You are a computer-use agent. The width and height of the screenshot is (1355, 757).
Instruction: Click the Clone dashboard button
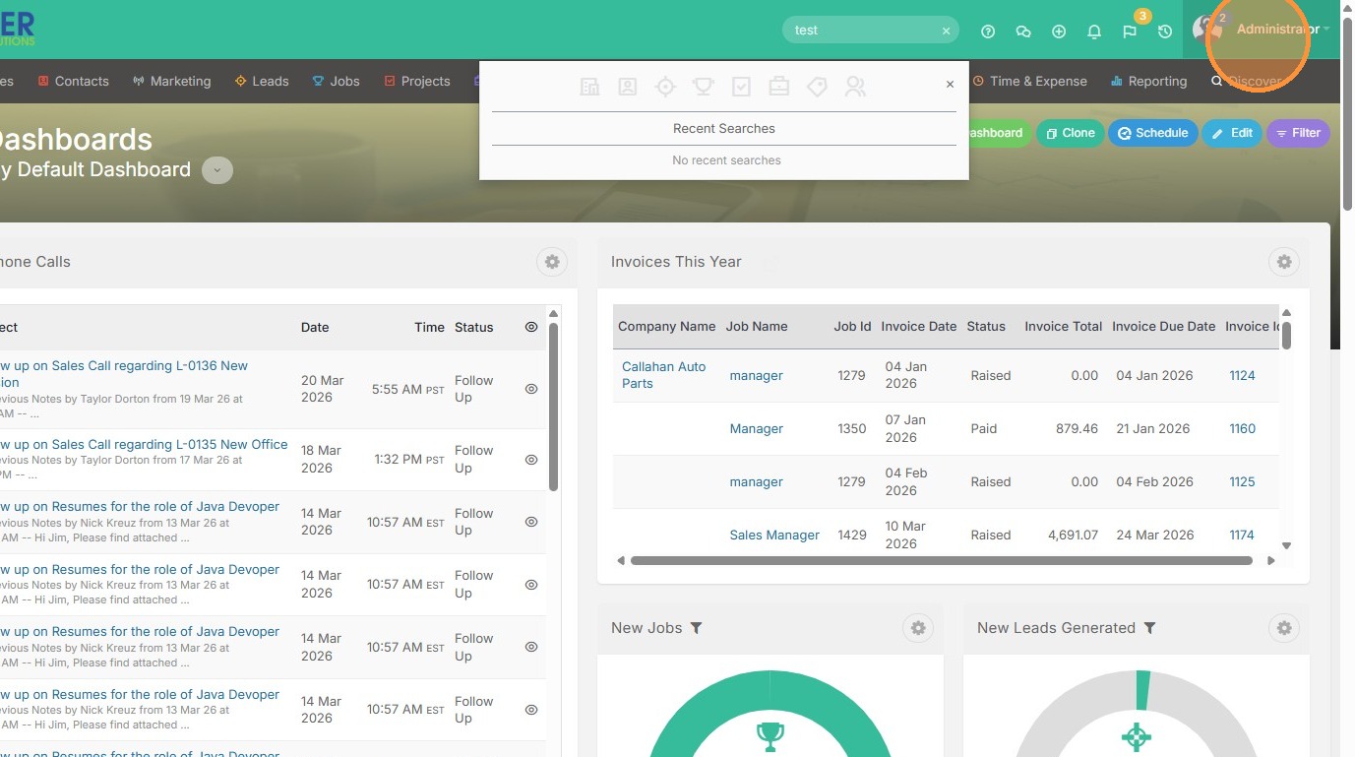1070,133
